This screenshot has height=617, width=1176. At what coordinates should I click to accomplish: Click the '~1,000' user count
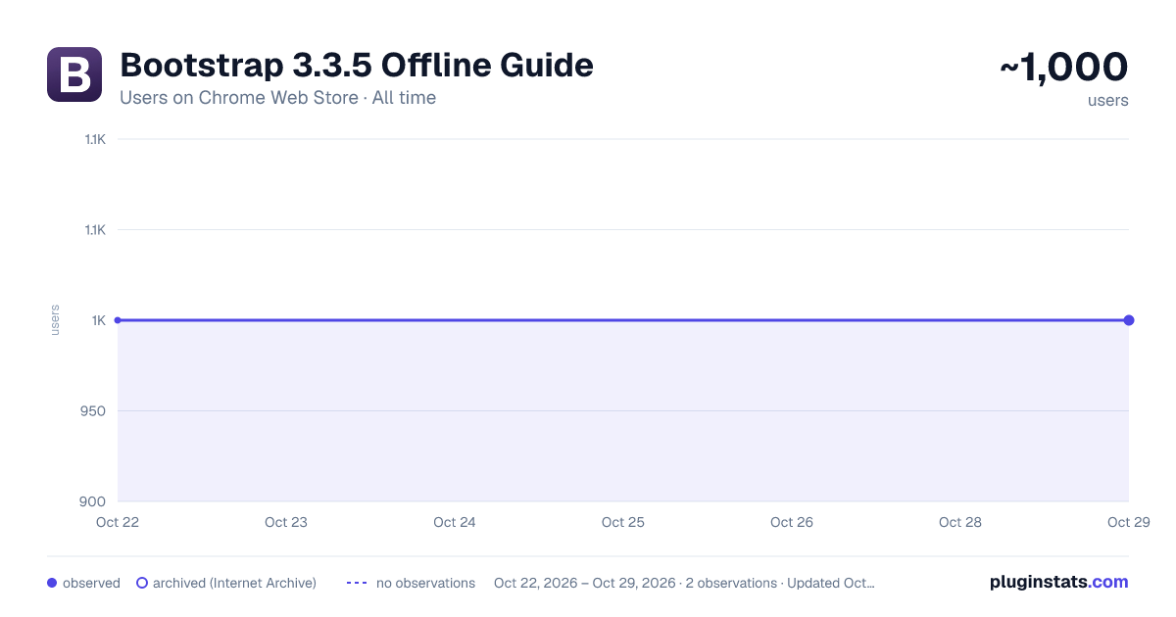tap(1064, 68)
